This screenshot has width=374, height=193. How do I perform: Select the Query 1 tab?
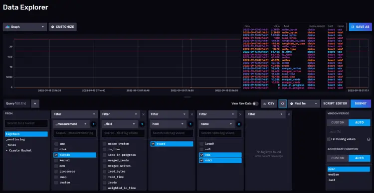pyautogui.click(x=16, y=103)
